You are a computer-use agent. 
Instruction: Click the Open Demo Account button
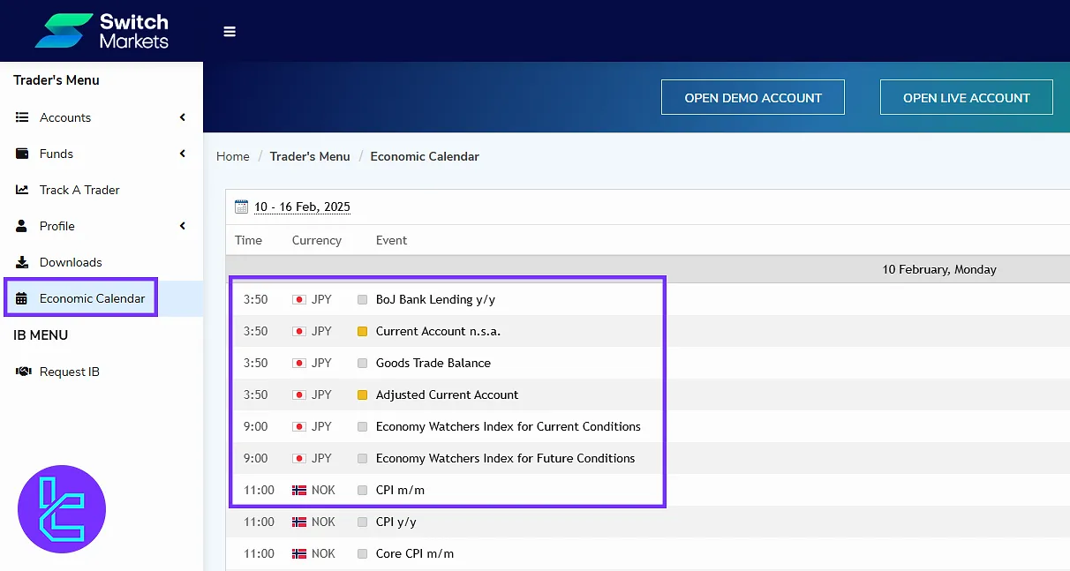pyautogui.click(x=753, y=97)
